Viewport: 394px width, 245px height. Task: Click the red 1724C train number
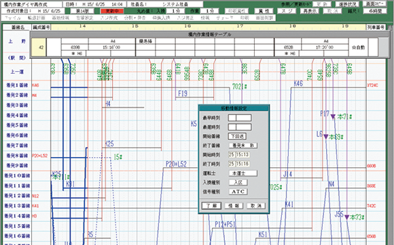coord(372,85)
